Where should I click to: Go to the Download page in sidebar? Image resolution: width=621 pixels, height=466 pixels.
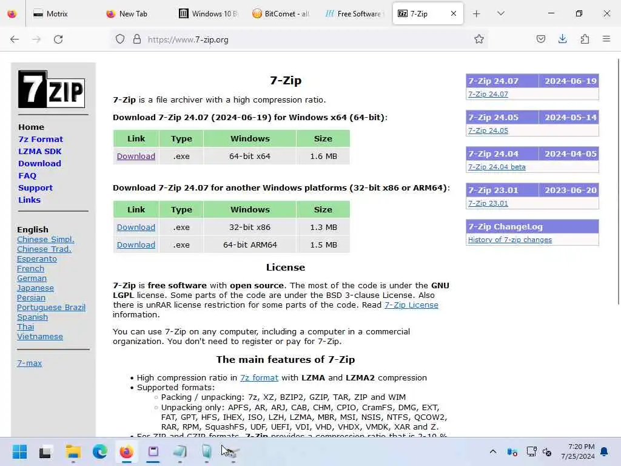coord(39,163)
